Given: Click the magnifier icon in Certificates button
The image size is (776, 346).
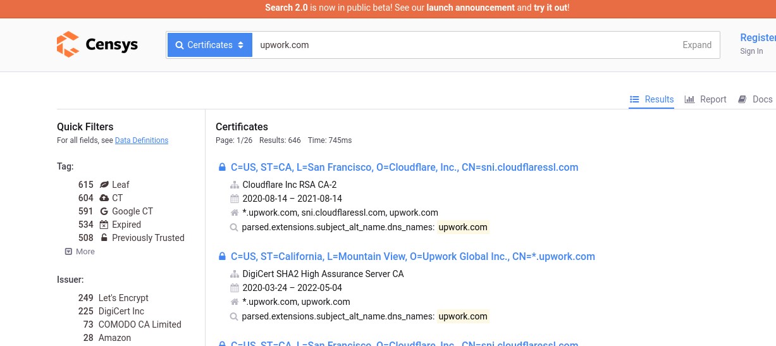Looking at the screenshot, I should click(x=180, y=45).
